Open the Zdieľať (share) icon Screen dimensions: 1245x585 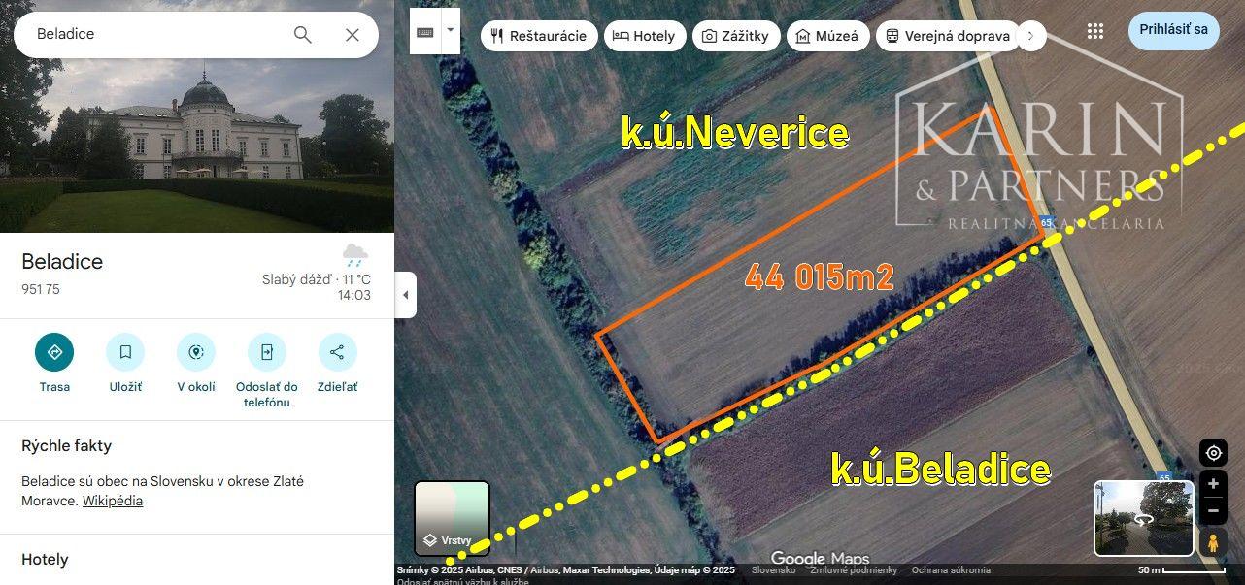(x=337, y=351)
